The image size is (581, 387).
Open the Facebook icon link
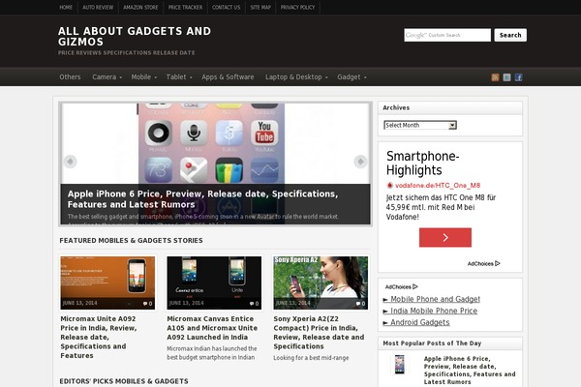[518, 77]
